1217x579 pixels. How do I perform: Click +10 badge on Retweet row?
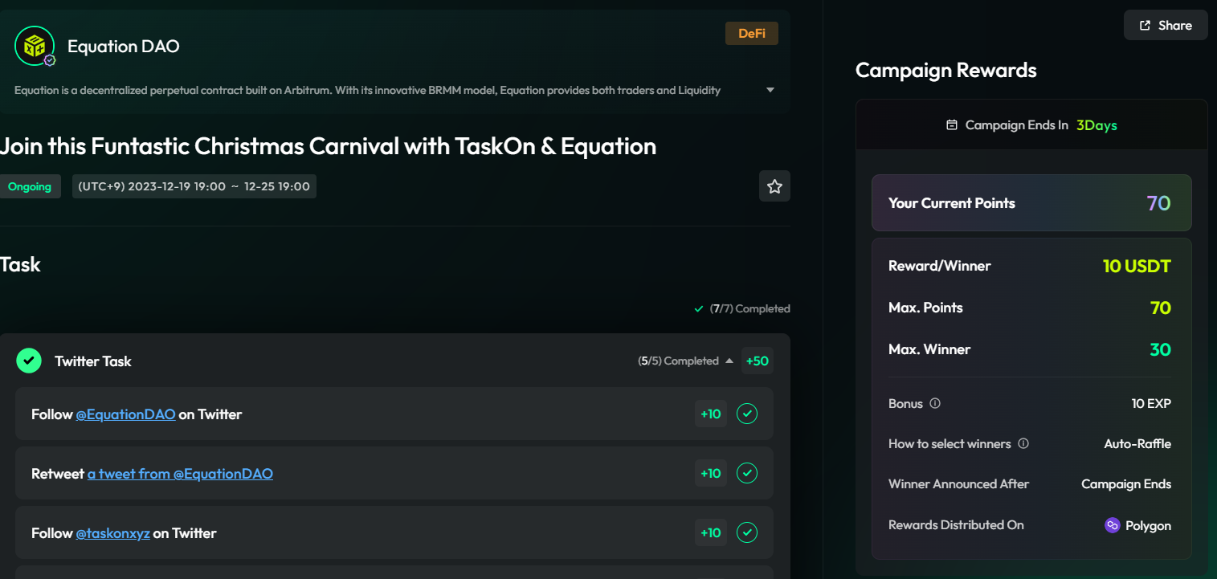click(711, 474)
